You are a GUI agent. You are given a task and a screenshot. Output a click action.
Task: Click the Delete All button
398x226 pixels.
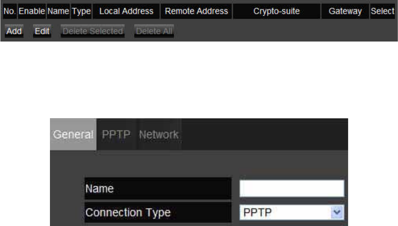(x=154, y=31)
